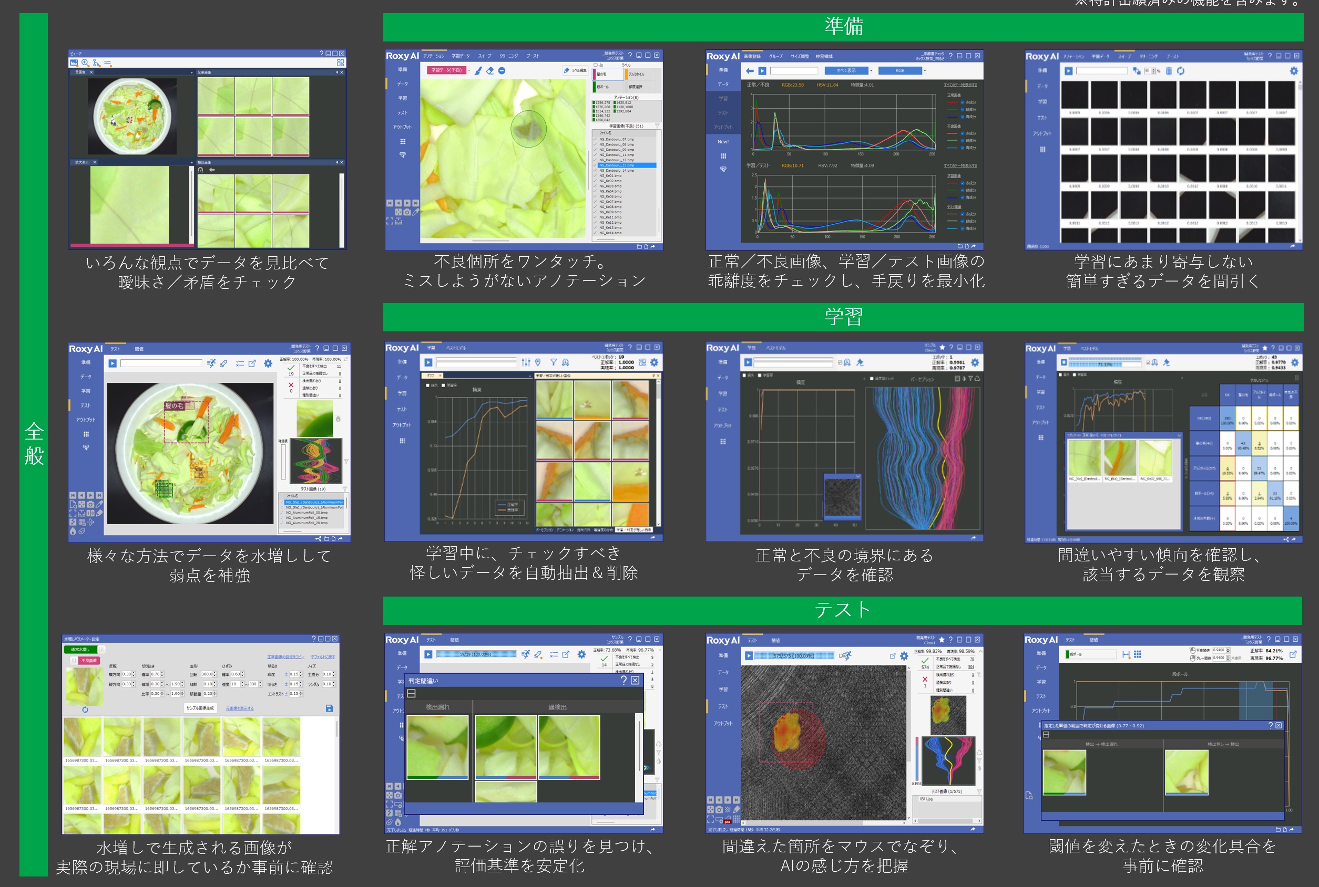Click the 575/575 progress bar

[x=794, y=655]
